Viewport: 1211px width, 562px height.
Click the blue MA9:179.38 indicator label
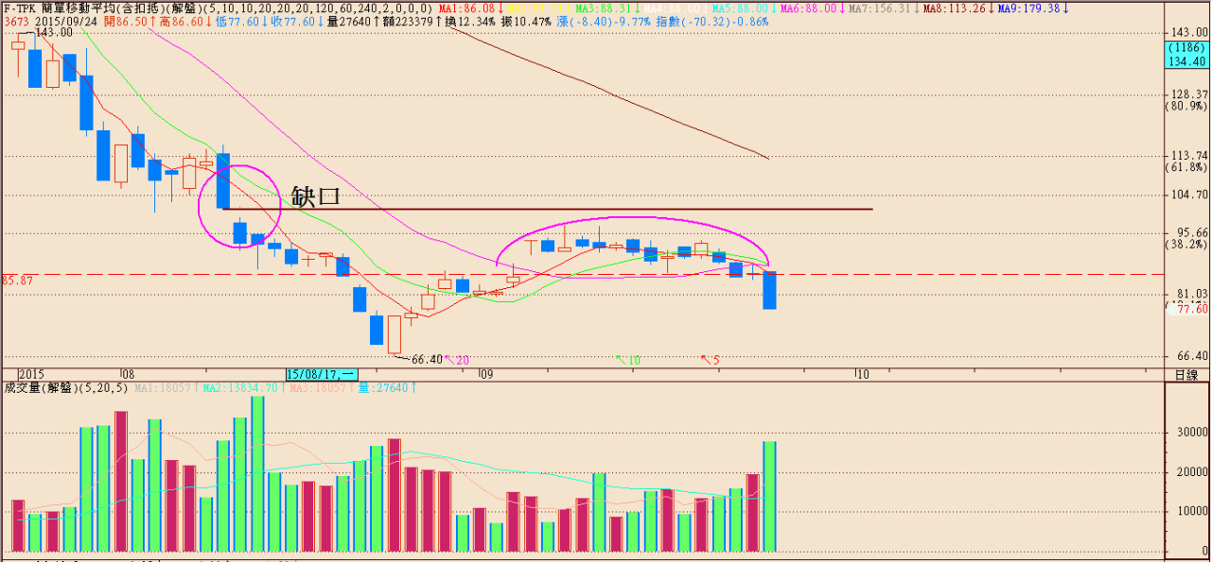[x=1030, y=8]
